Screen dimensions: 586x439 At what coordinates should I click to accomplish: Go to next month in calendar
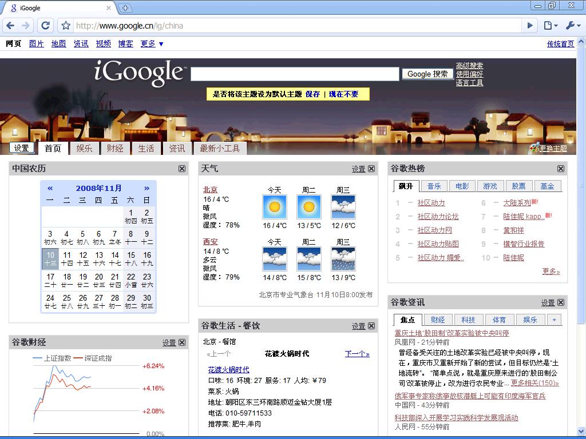(147, 188)
